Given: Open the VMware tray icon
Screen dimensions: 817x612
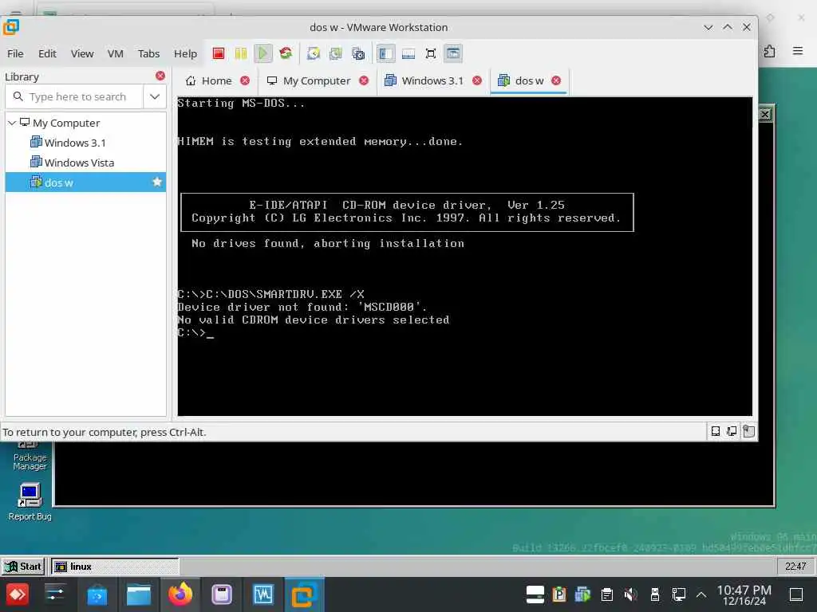Looking at the screenshot, I should 582,594.
